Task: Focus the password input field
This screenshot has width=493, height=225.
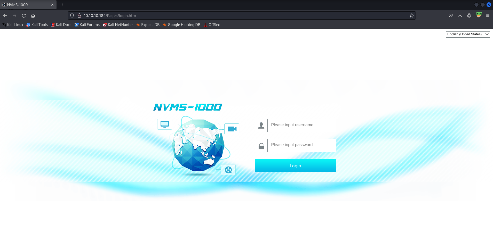Action: click(301, 145)
